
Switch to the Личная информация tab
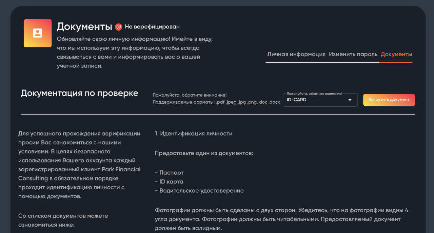[296, 54]
